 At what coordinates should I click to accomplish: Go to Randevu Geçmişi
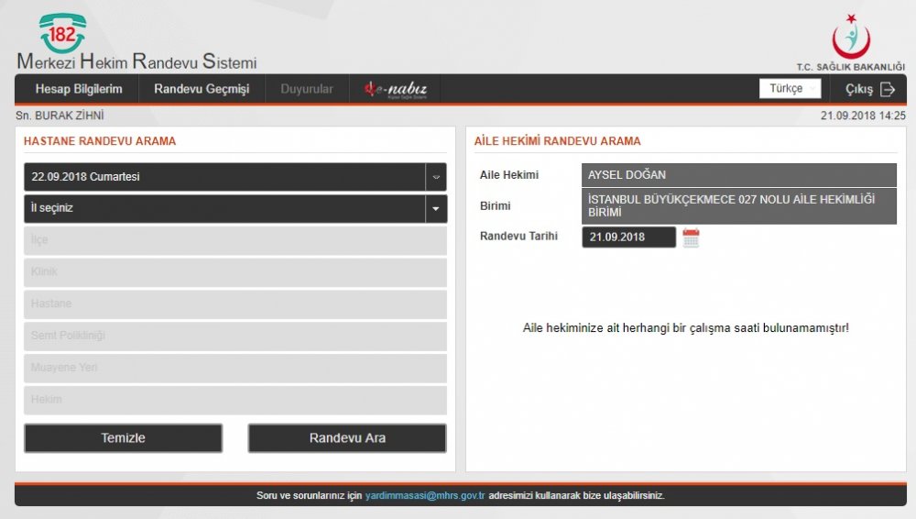(x=202, y=89)
